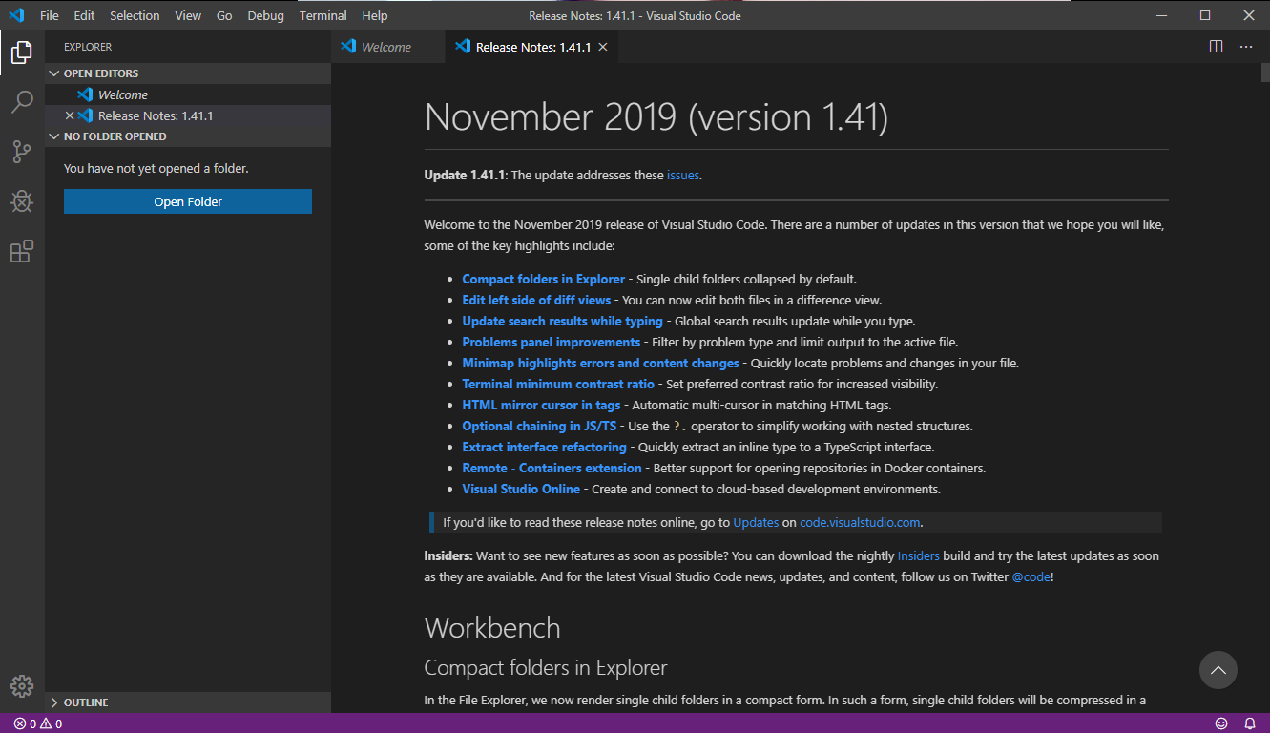Open the Help menu
Image resolution: width=1270 pixels, height=733 pixels.
tap(375, 15)
